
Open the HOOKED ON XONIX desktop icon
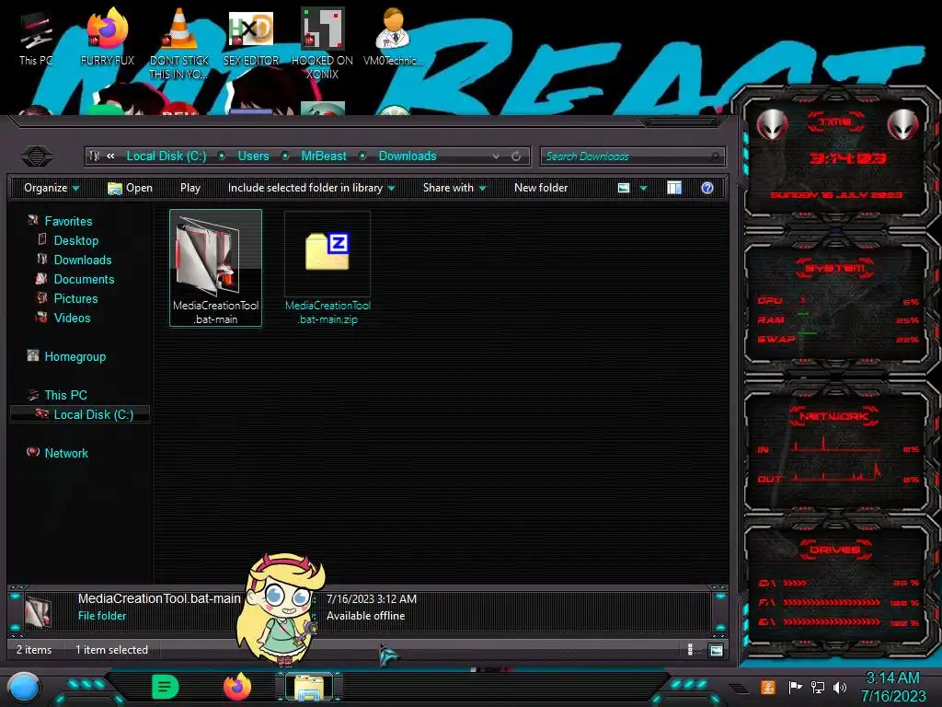click(x=322, y=43)
